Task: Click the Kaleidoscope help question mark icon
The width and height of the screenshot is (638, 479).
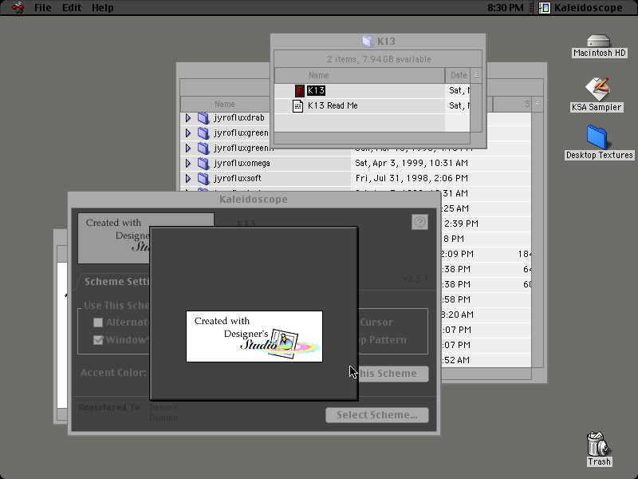Action: (x=419, y=222)
